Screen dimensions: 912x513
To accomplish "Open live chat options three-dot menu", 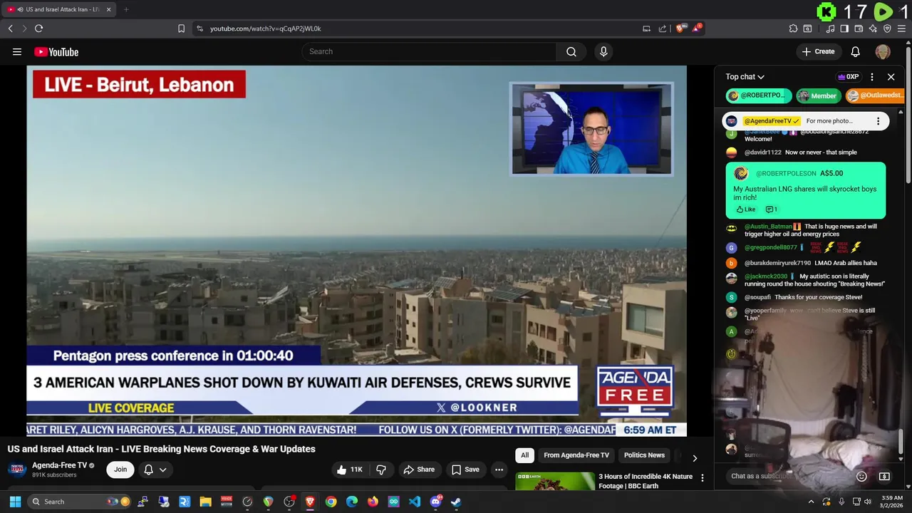I will (x=872, y=77).
